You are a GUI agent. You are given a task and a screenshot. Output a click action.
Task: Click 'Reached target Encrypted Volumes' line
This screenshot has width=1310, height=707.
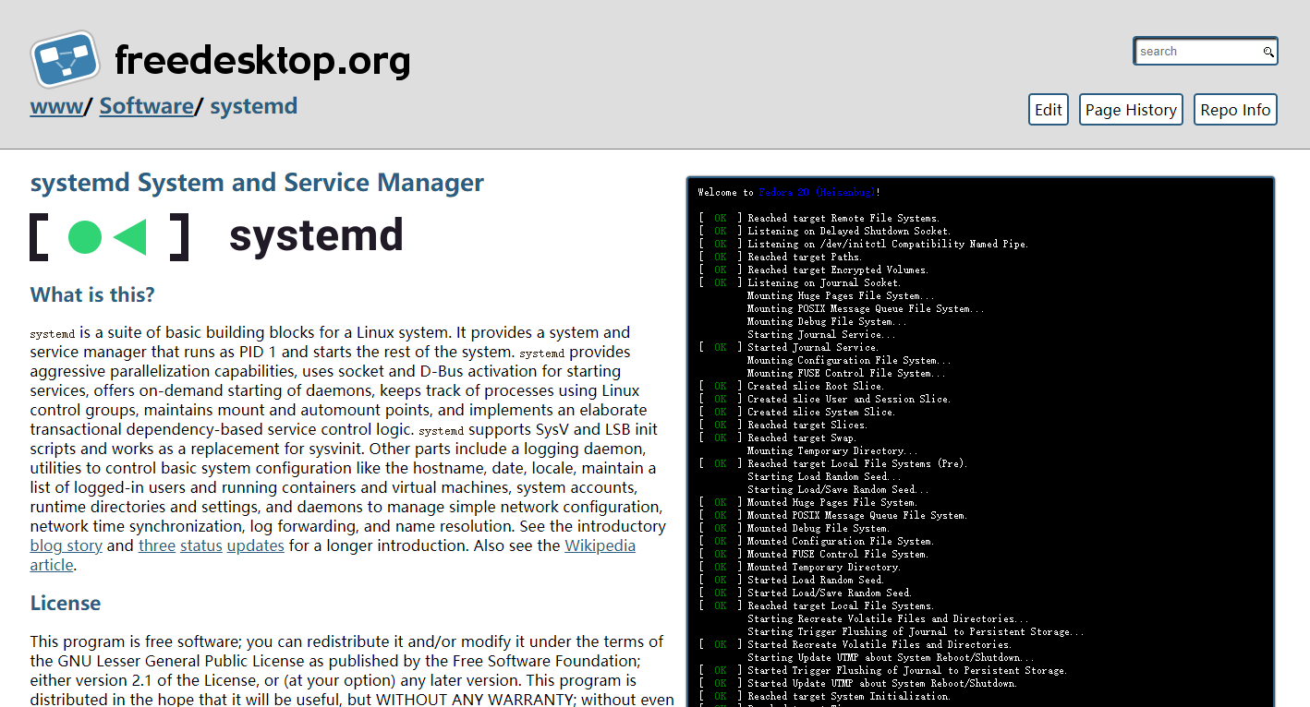[813, 270]
